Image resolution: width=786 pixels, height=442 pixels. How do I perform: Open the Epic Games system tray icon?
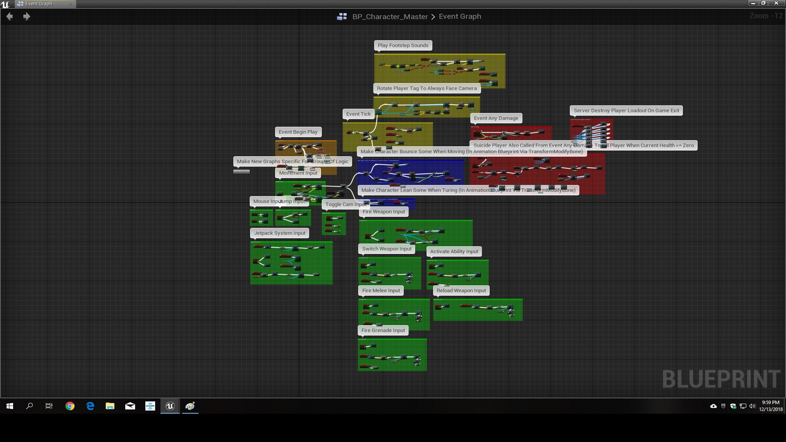[723, 406]
